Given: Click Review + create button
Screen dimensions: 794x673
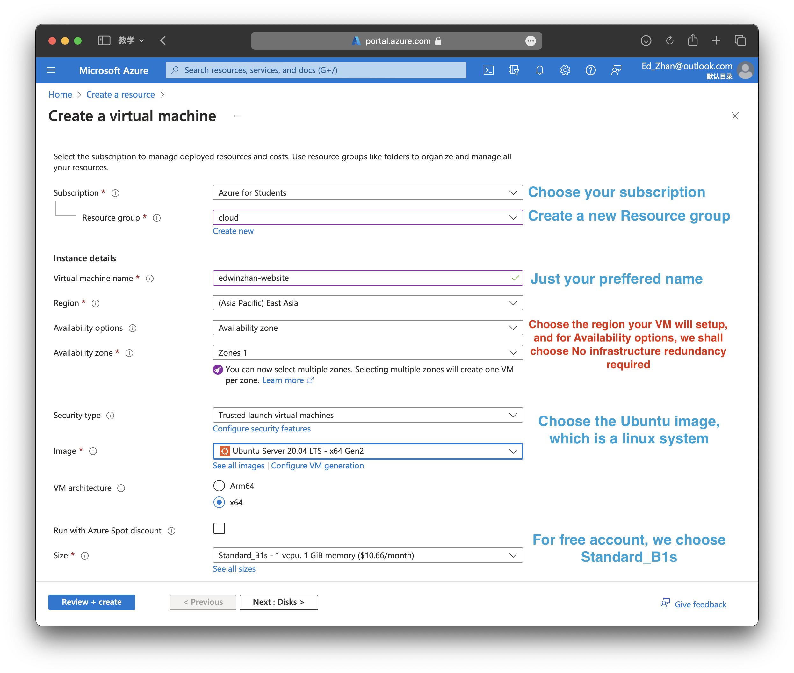Looking at the screenshot, I should pyautogui.click(x=91, y=602).
